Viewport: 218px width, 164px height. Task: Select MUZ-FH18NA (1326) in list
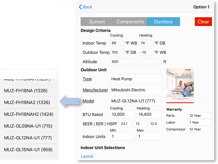pyautogui.click(x=29, y=91)
